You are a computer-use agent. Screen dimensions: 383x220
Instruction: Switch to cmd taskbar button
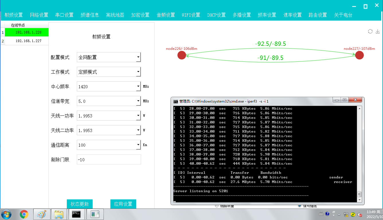[77, 214]
